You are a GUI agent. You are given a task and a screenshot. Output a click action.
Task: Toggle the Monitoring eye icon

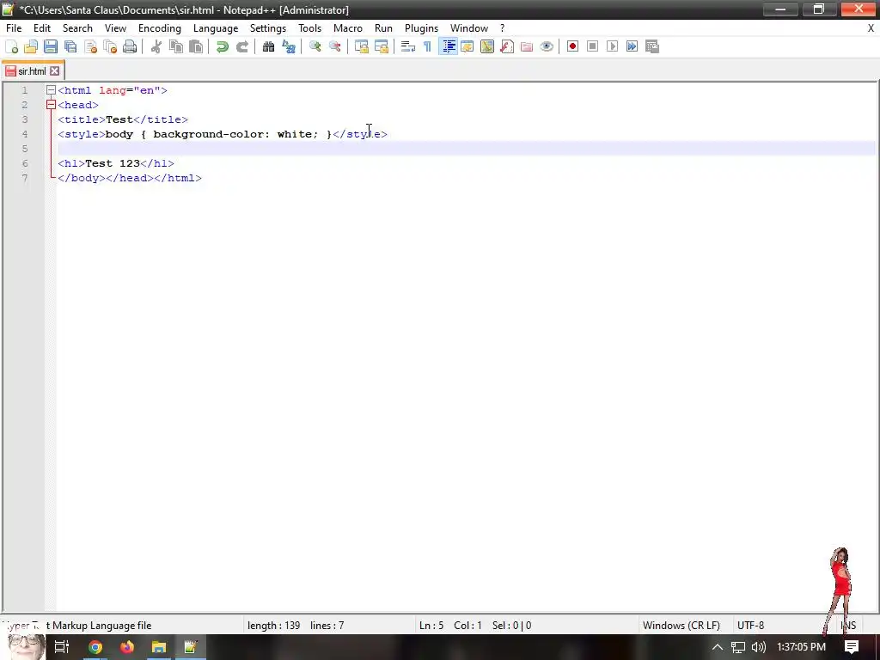[547, 46]
